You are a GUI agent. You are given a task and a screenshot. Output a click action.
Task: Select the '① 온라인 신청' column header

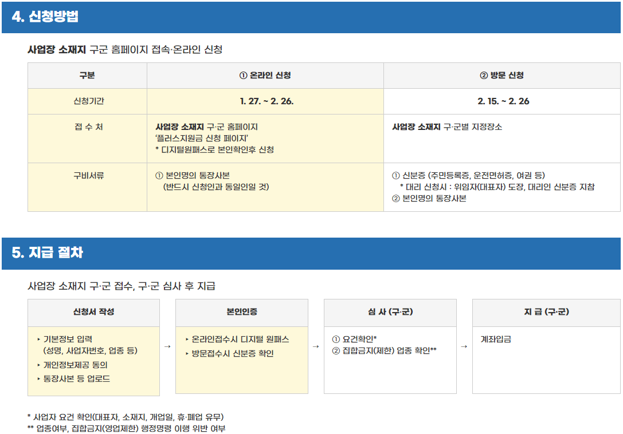(x=265, y=76)
